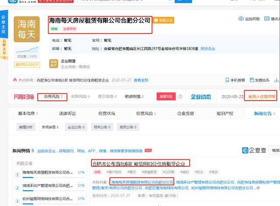Open the 附近企业 link

pos(208,48)
